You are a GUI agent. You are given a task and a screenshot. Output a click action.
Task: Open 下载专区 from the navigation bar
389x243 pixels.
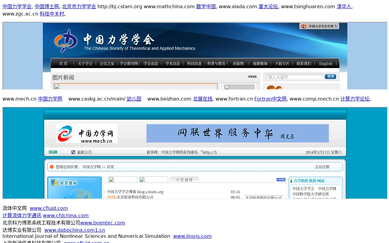tap(282, 63)
